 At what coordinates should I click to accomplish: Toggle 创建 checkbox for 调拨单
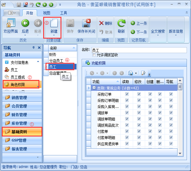150,113
